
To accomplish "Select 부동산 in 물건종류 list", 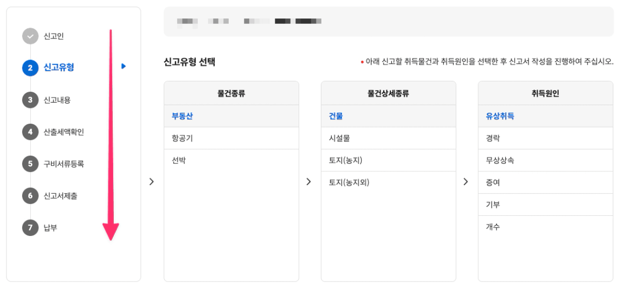I will [231, 116].
